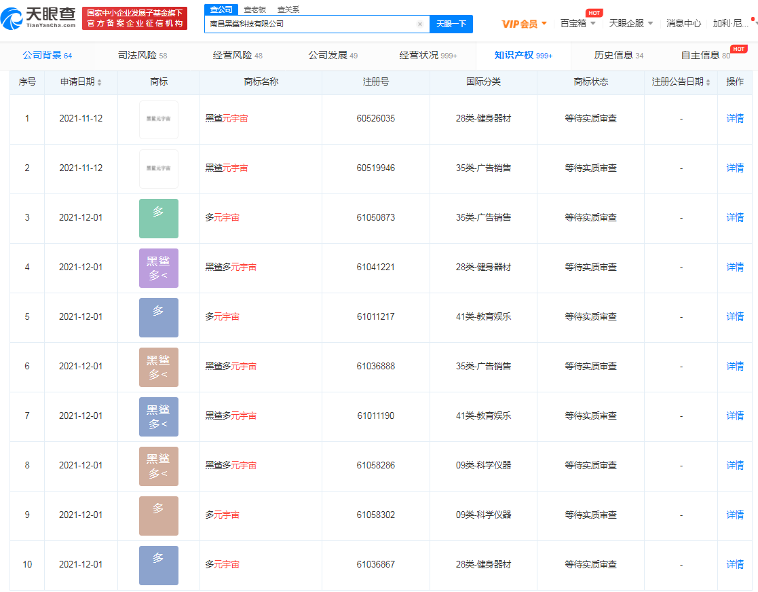Click the 注册号 column header
Image resolution: width=758 pixels, height=592 pixels.
tap(376, 81)
